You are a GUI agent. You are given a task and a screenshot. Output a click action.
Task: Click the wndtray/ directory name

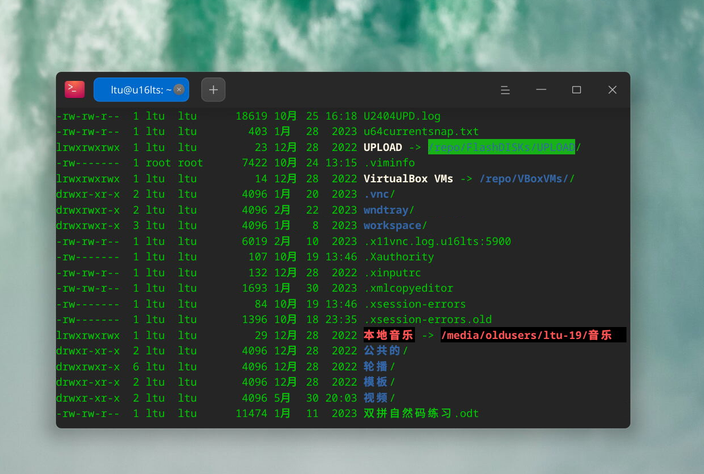(x=389, y=210)
